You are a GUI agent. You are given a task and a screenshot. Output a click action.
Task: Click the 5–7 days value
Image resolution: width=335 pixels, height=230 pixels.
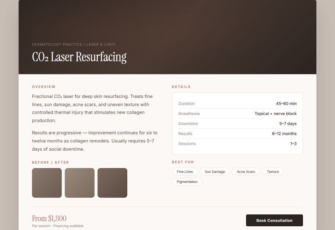coord(288,124)
